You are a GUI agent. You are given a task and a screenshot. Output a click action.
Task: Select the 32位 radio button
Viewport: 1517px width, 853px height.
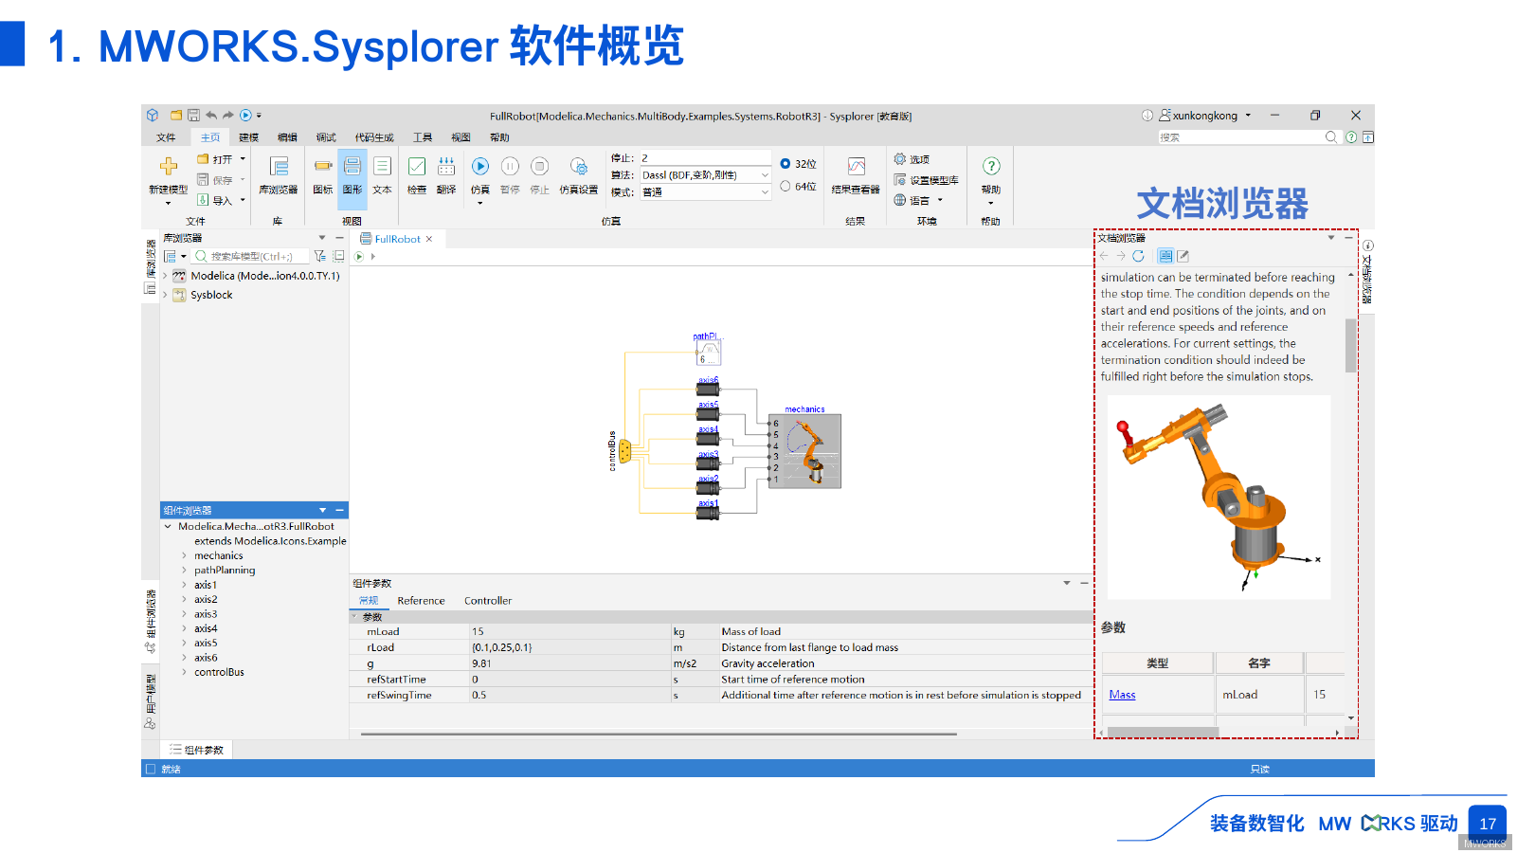[x=786, y=164]
